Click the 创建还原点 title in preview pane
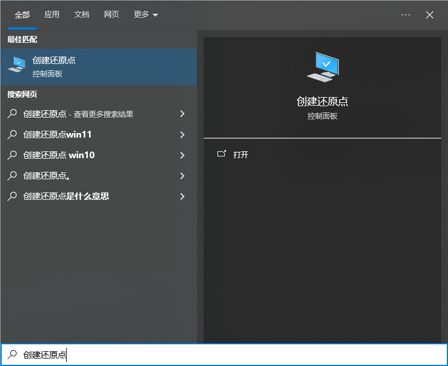 pyautogui.click(x=322, y=102)
